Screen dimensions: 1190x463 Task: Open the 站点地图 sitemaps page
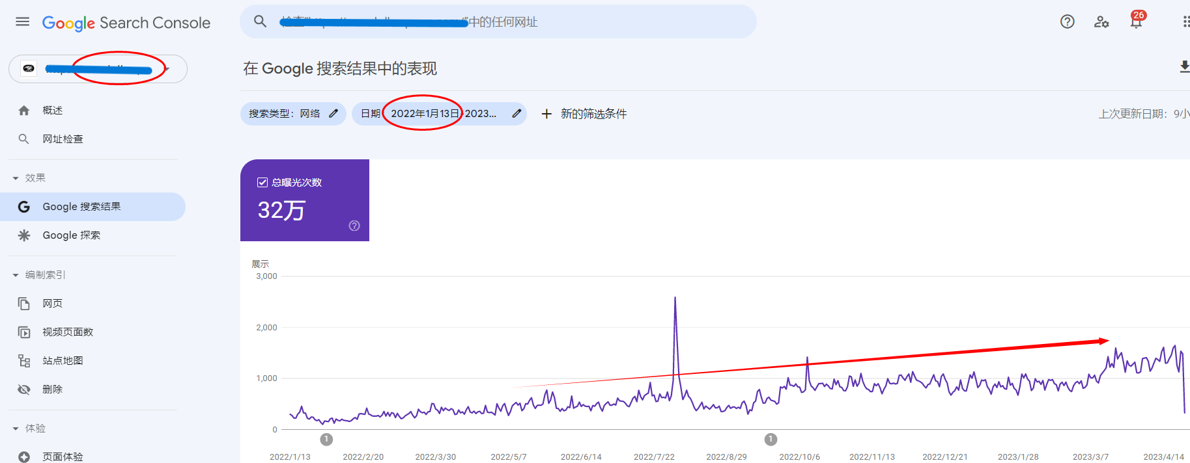[63, 361]
